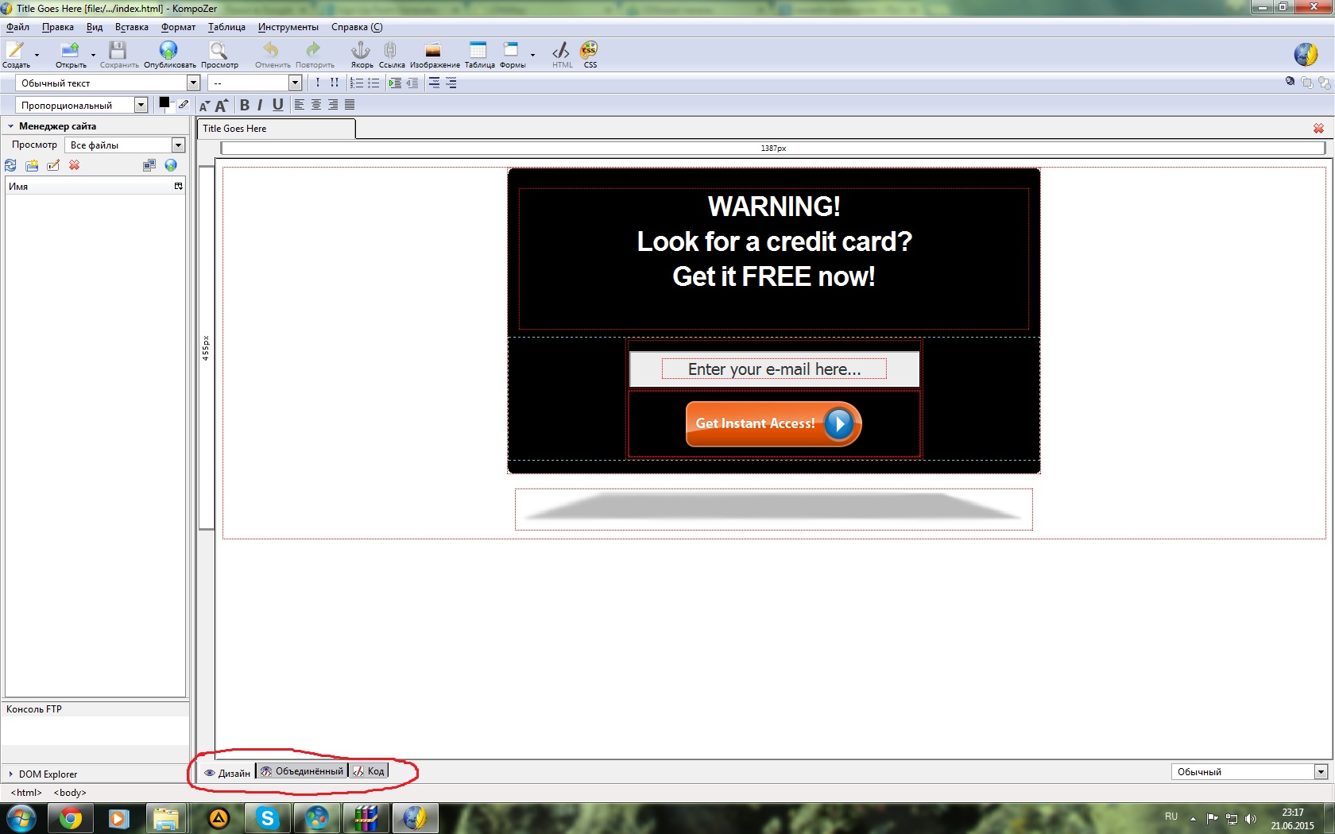
Task: Toggle align left
Action: (299, 105)
